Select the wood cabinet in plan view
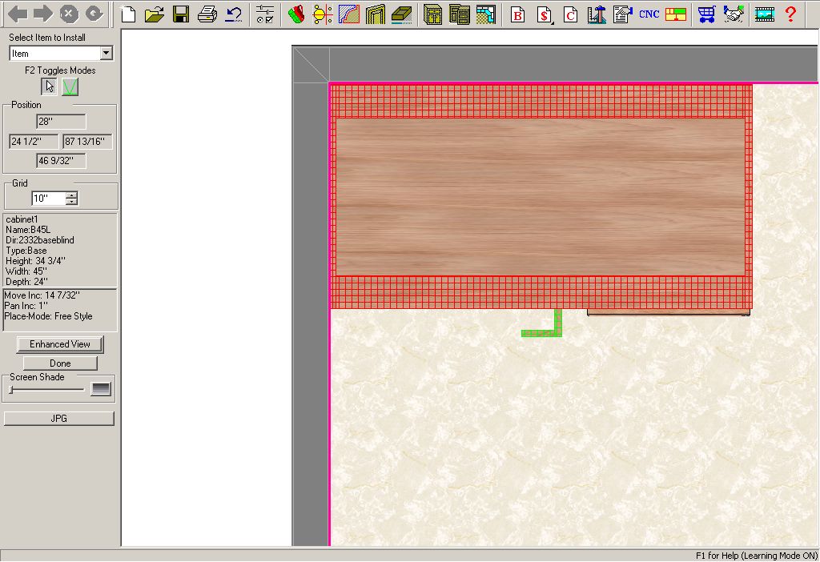Image resolution: width=820 pixels, height=562 pixels. point(541,197)
